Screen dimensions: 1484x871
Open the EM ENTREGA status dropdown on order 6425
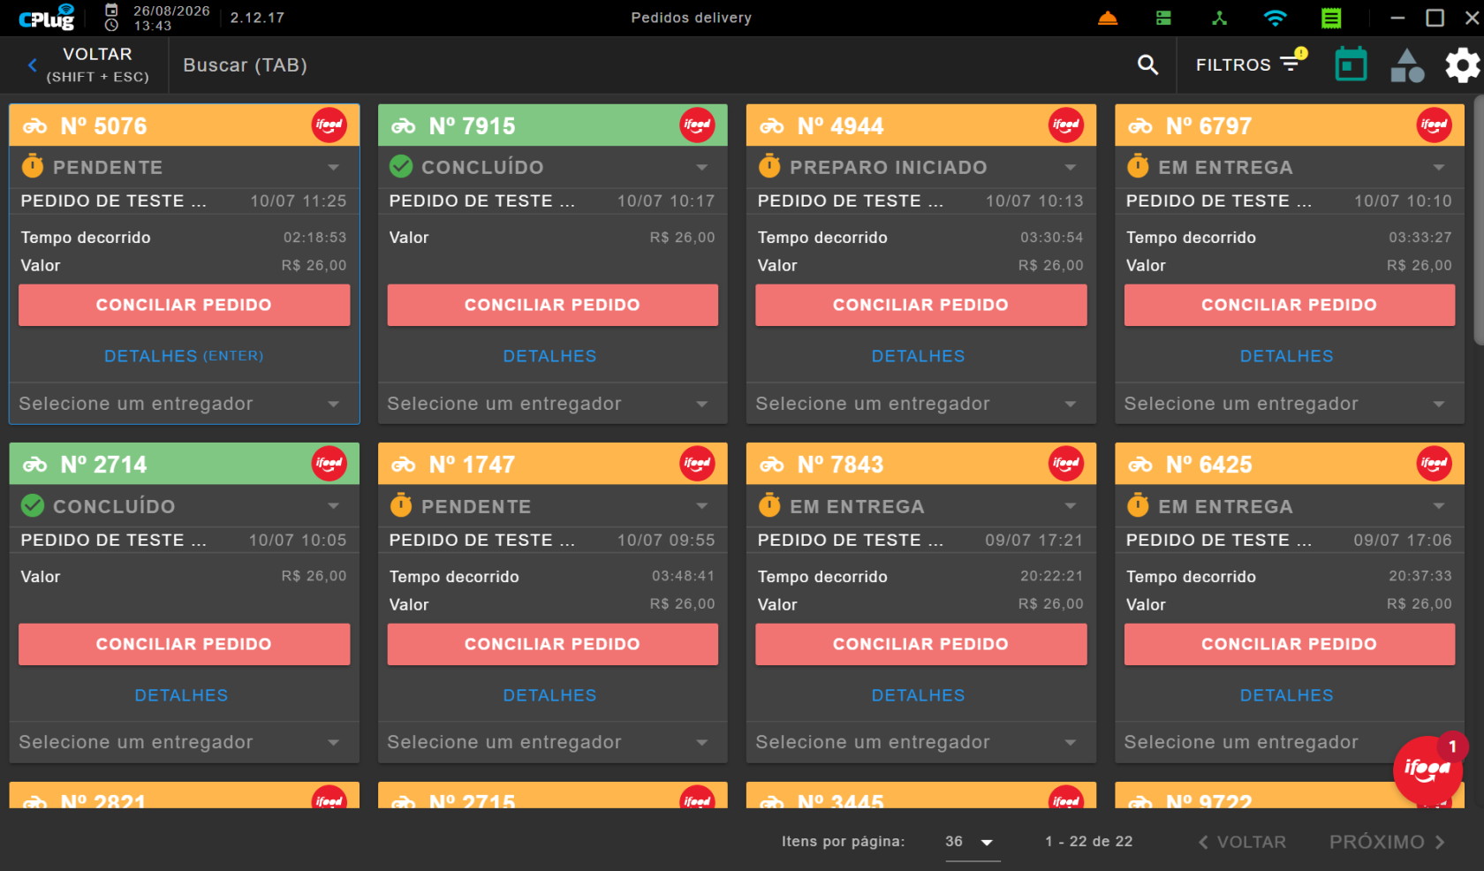tap(1289, 506)
